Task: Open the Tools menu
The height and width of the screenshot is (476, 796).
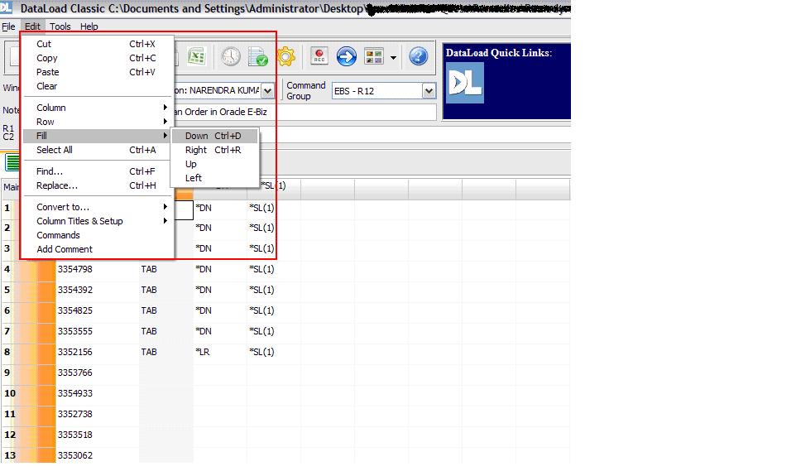Action: (60, 26)
